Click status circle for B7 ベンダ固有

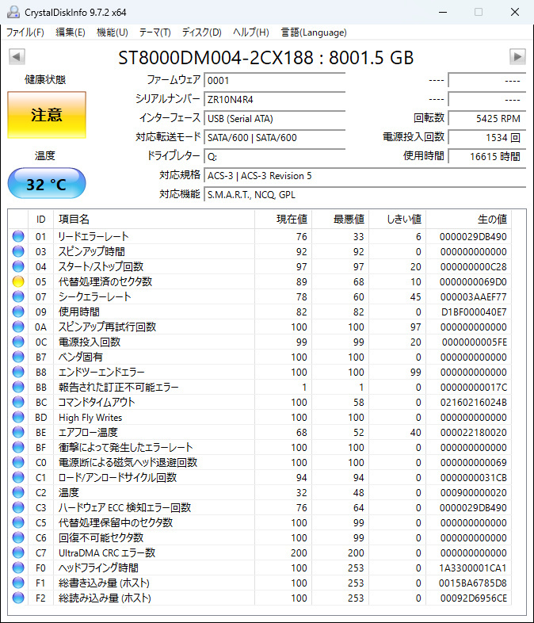18,357
